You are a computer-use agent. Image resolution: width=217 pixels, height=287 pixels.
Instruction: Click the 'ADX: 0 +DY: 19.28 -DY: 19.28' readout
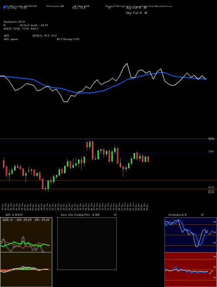[x=26, y=220]
